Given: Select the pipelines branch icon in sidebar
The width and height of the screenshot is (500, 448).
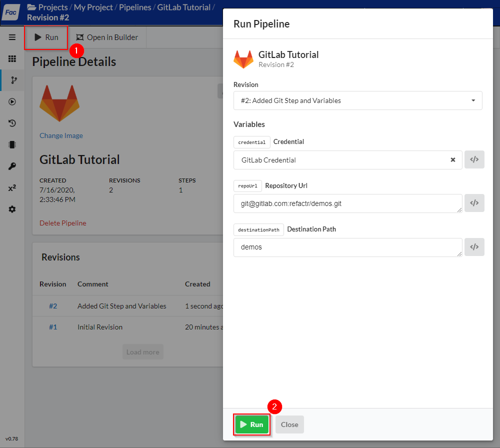Looking at the screenshot, I should pos(12,80).
